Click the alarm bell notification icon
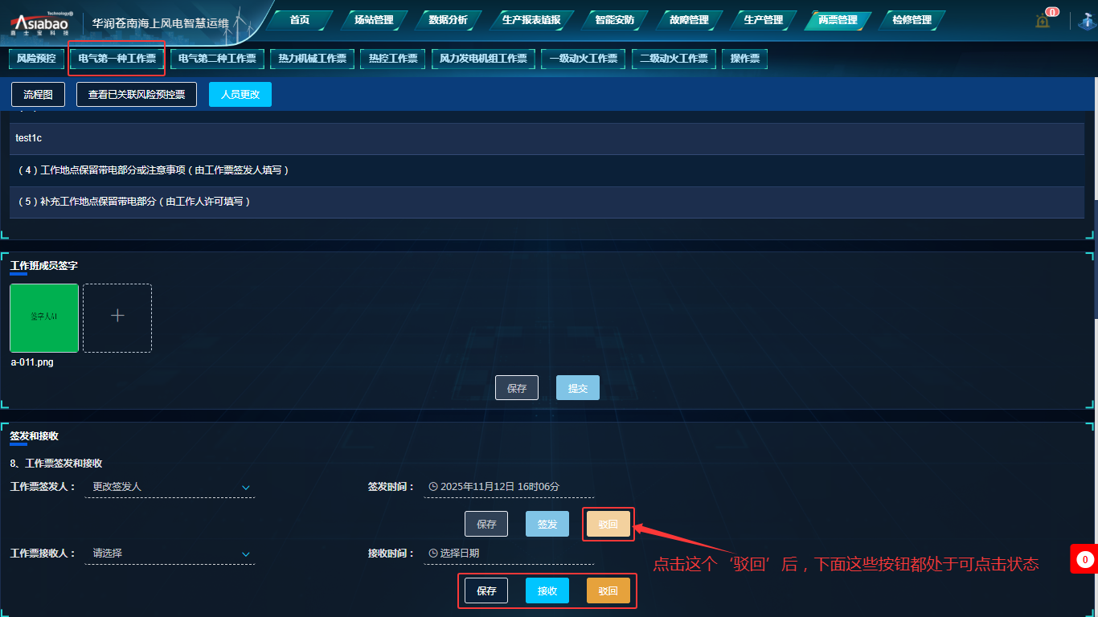This screenshot has height=617, width=1098. (x=1043, y=20)
